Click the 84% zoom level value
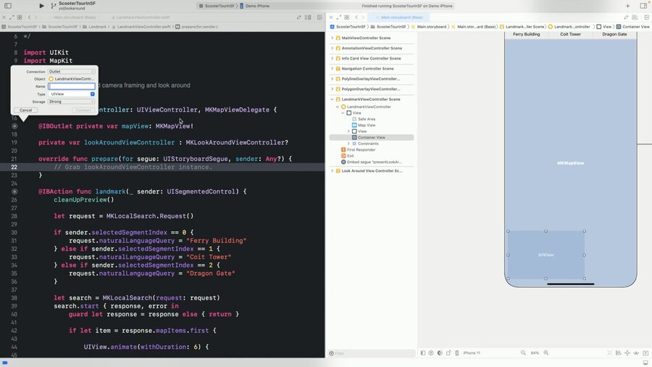Screen dimensions: 652x367 click(535, 352)
